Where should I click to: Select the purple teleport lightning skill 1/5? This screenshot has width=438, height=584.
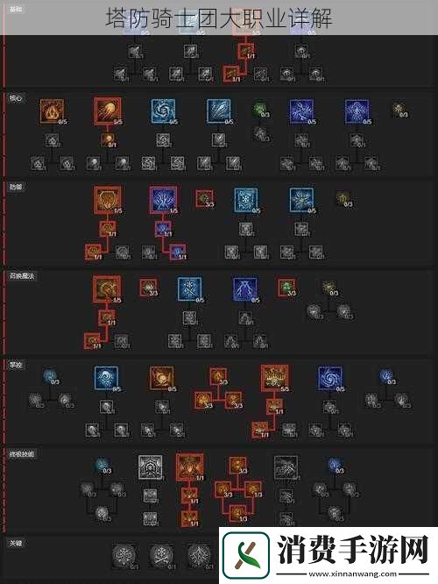click(x=163, y=200)
